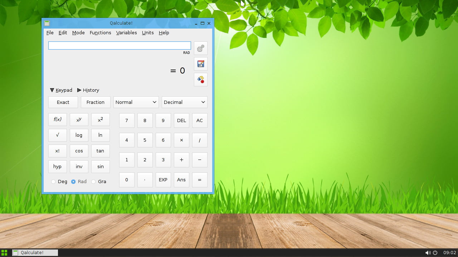Click the Qalculate! title bar app icon
The image size is (458, 257).
coord(47,23)
